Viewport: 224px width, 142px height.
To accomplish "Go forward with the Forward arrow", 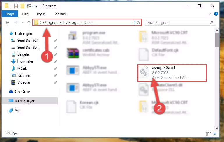I will click(x=16, y=22).
